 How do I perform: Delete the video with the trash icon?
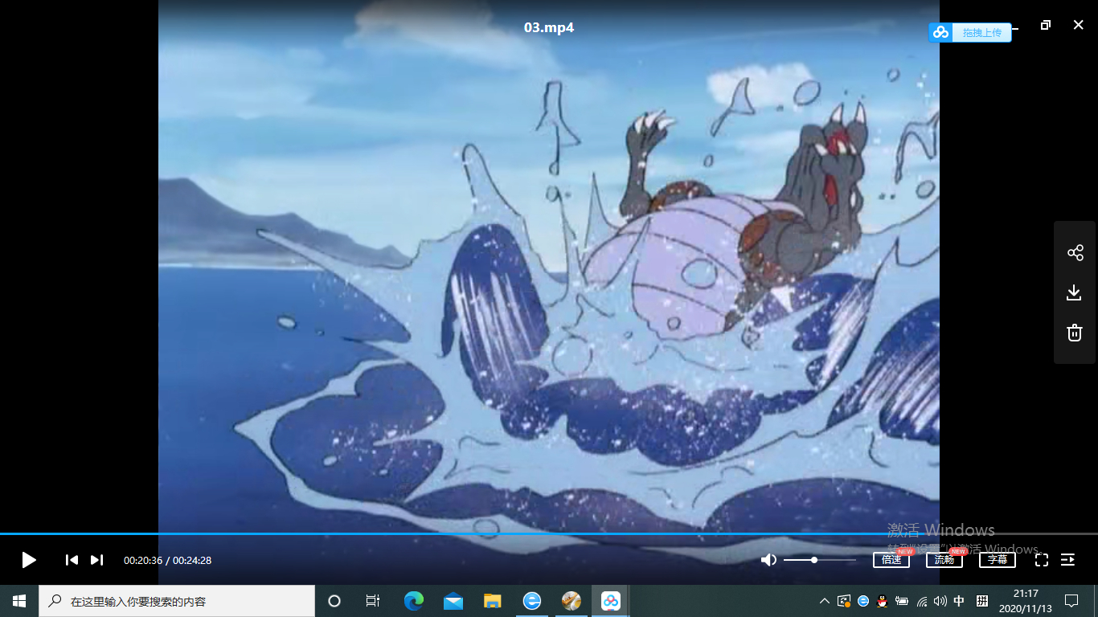[x=1075, y=333]
